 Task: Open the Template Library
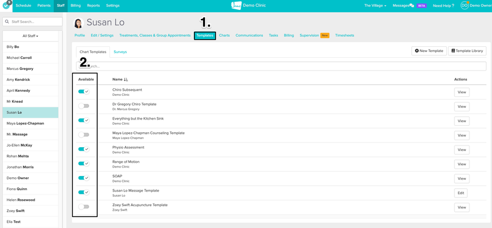coord(467,51)
